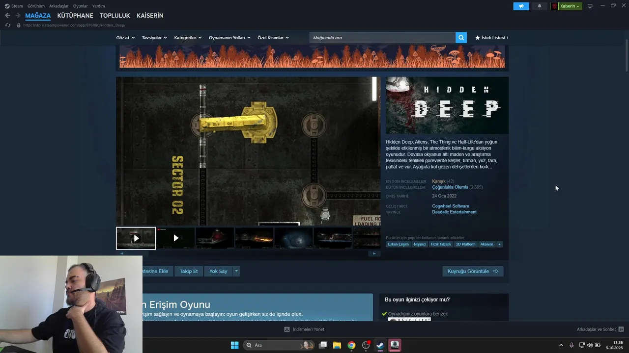Play the second trailer thumbnail
This screenshot has width=629, height=353.
[175, 238]
